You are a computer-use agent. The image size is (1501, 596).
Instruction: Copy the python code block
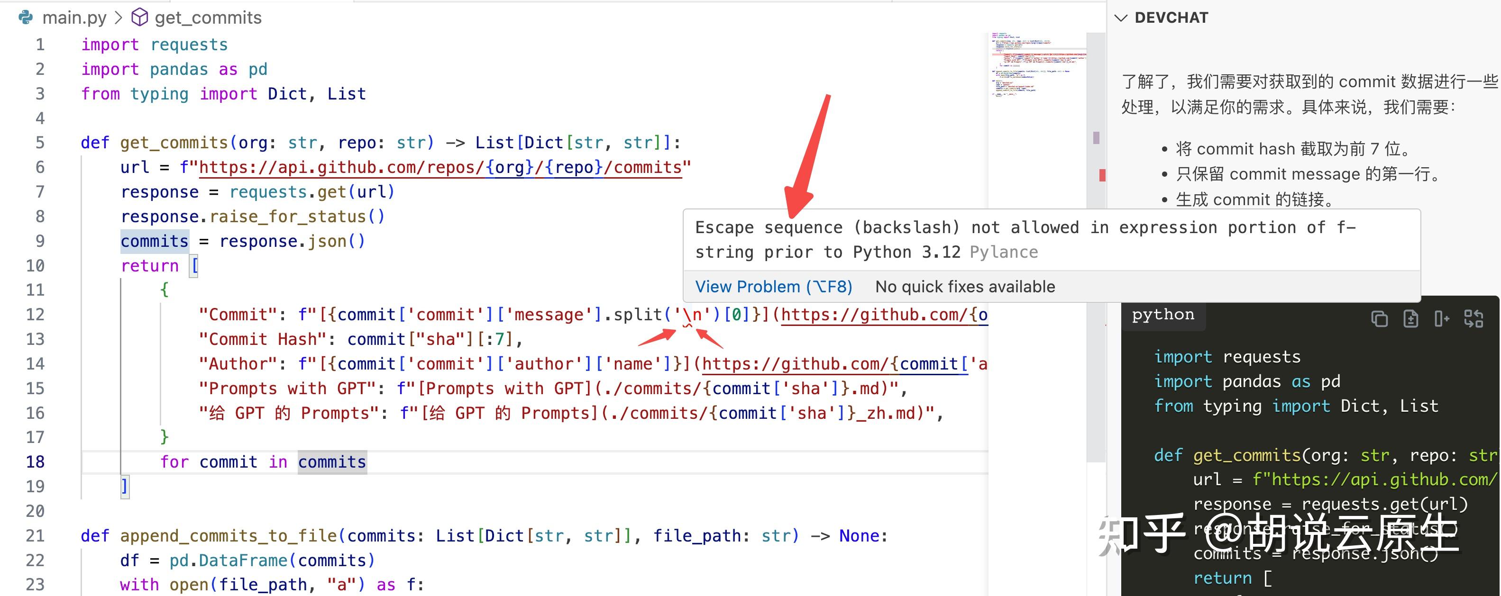pyautogui.click(x=1379, y=318)
